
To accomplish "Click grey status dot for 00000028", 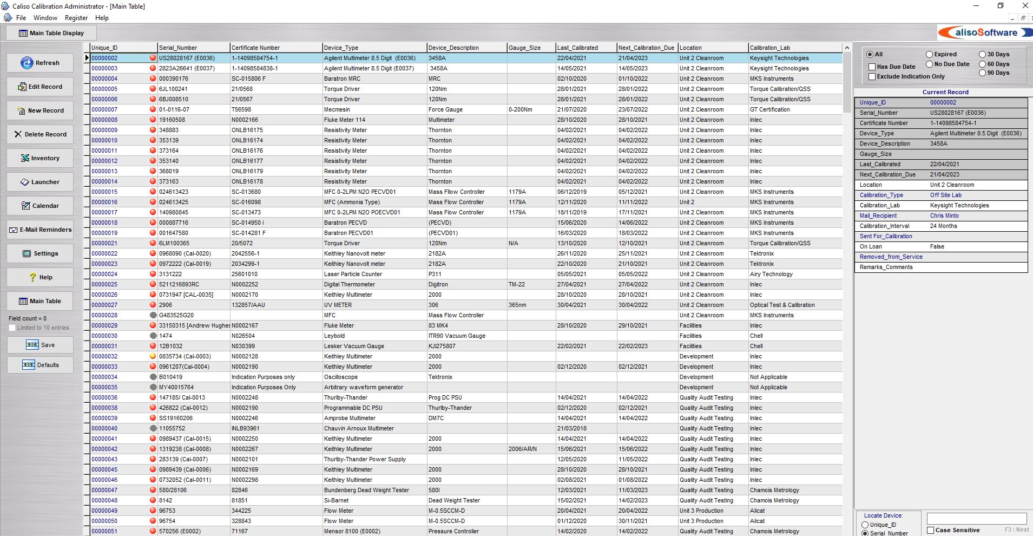I will [153, 315].
